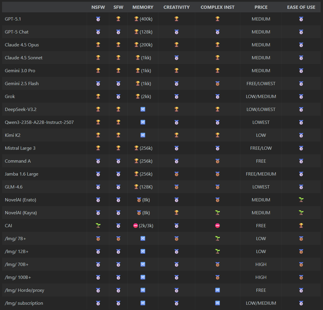Click the seedling in NovelAI (Kayra)'s Complex Inst cell
This screenshot has width=323, height=310.
(217, 213)
